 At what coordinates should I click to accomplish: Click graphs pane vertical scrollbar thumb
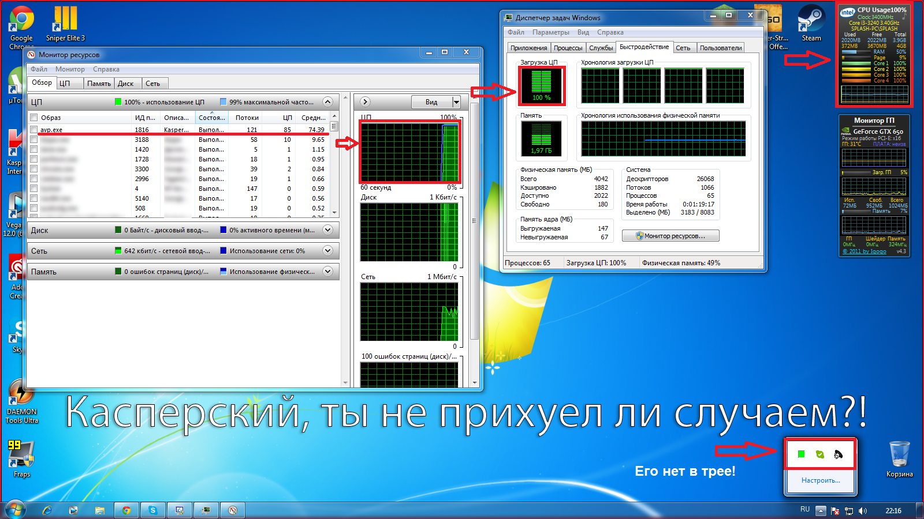tap(475, 222)
